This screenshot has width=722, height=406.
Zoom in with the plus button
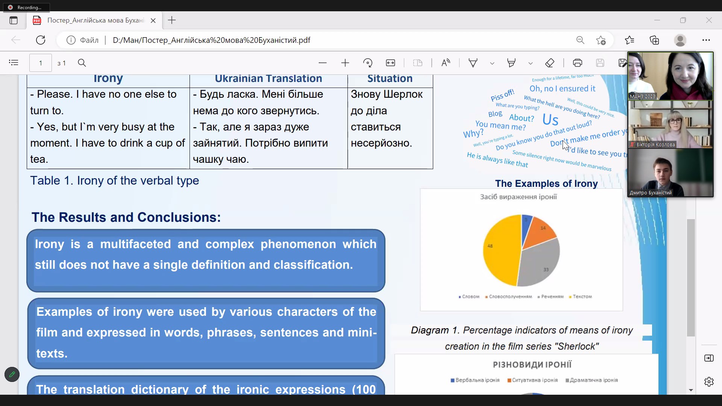tap(345, 63)
